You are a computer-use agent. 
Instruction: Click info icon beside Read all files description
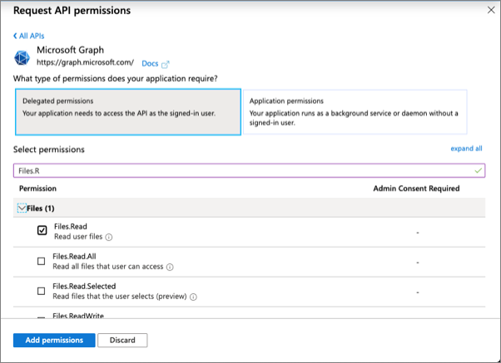(x=170, y=267)
